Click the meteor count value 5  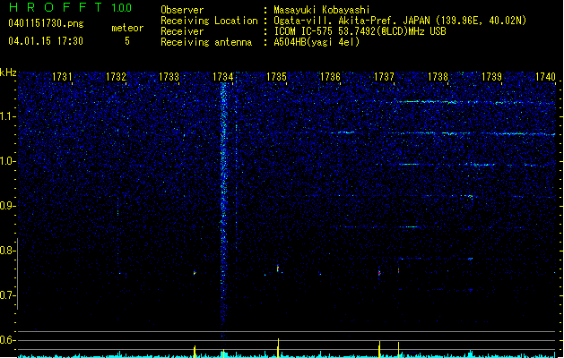pos(127,41)
